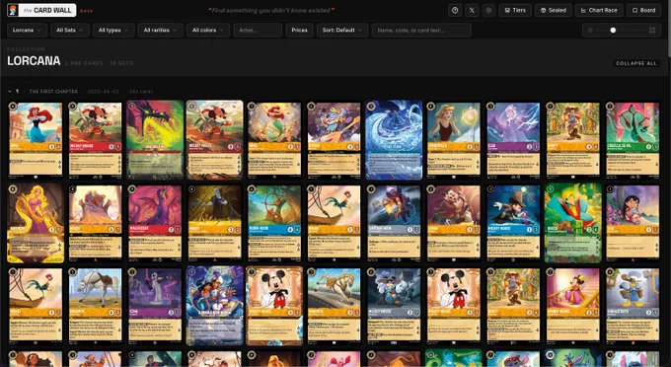Viewport: 671px width, 367px height.
Task: Open the Mickey Mouse detective card
Action: [x=513, y=223]
